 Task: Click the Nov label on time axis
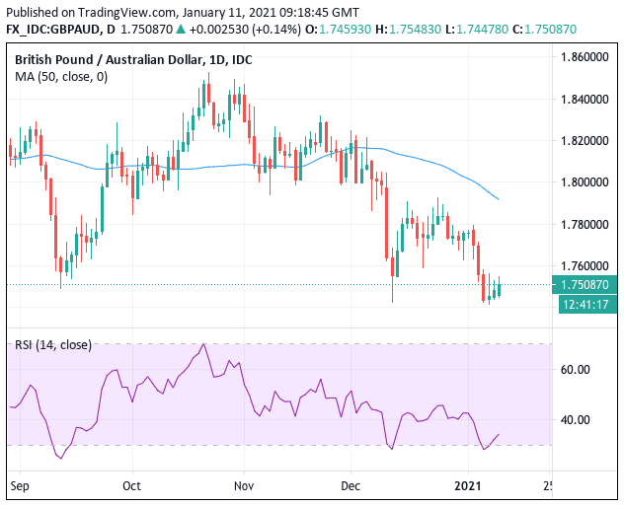245,486
